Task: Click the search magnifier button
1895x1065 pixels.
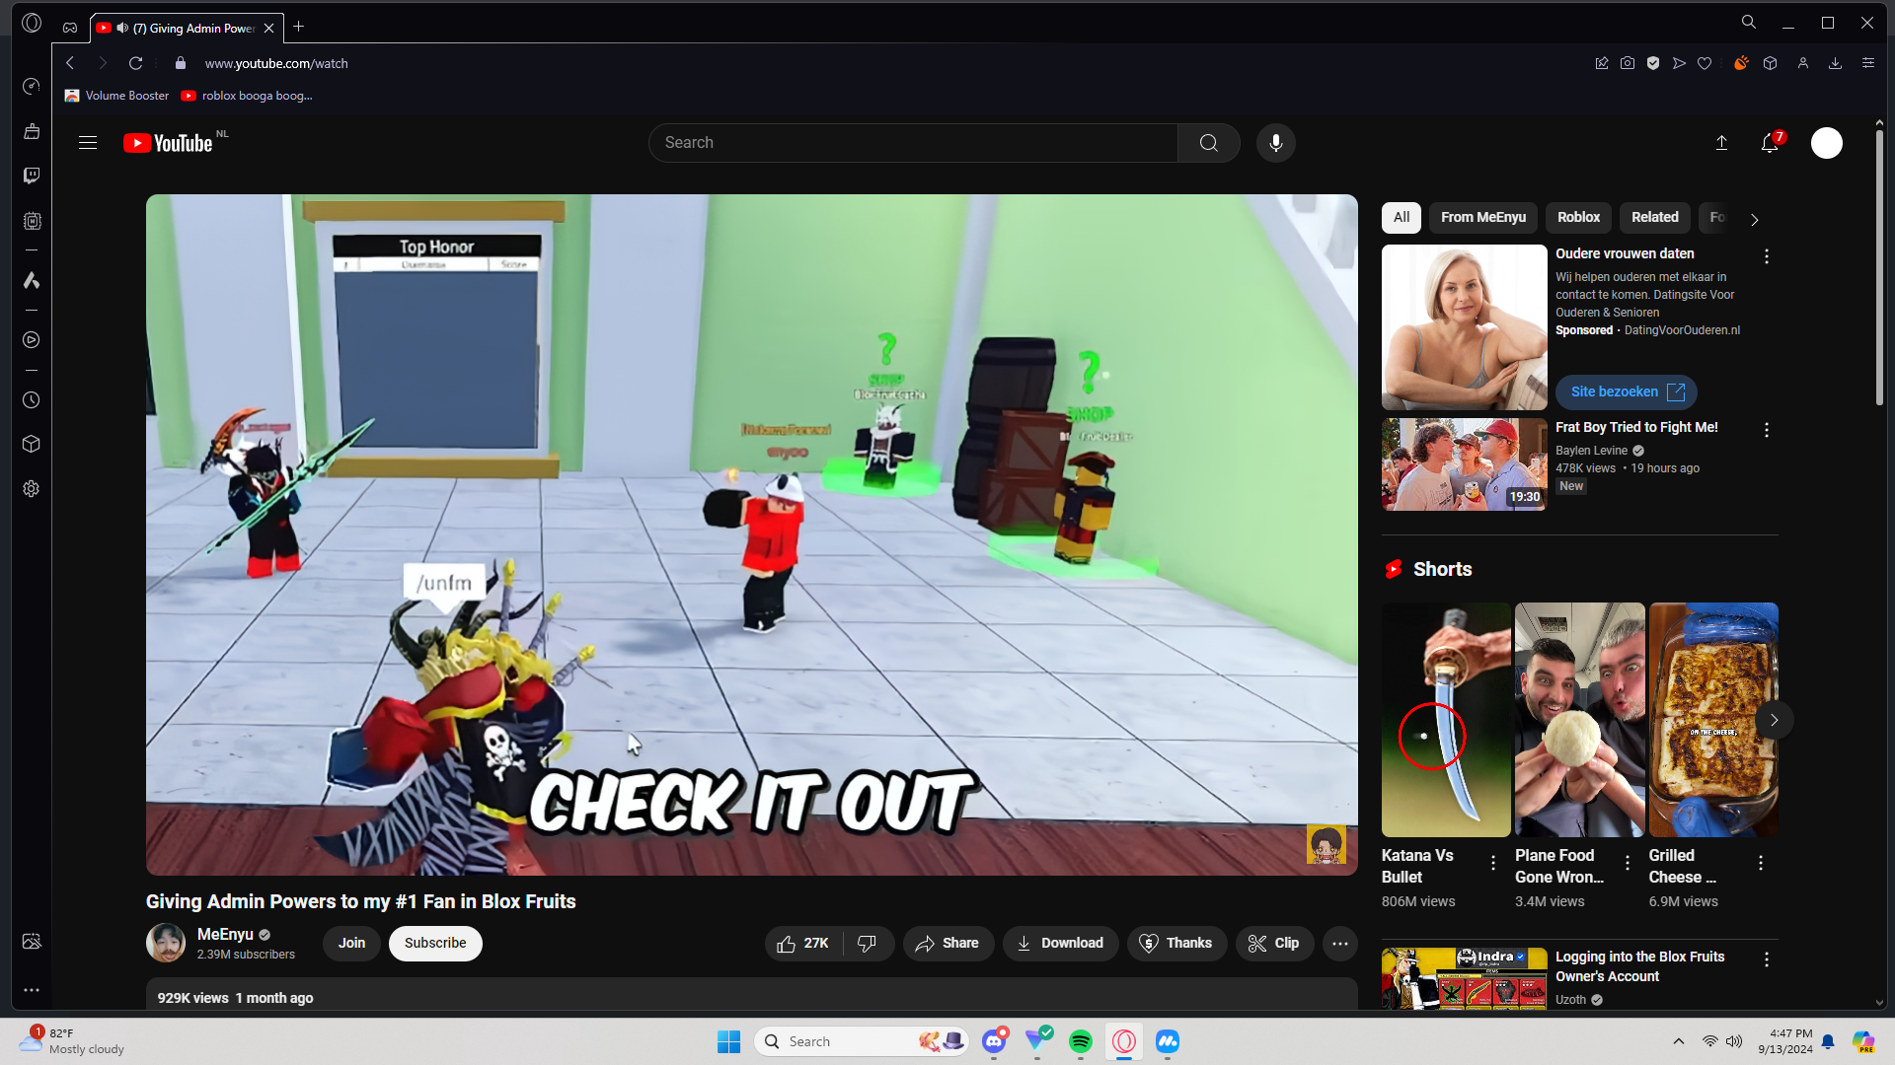Action: [x=1208, y=143]
